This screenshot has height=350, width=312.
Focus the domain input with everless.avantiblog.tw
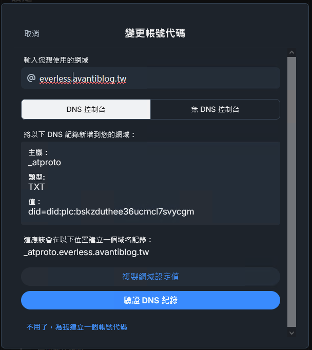150,78
